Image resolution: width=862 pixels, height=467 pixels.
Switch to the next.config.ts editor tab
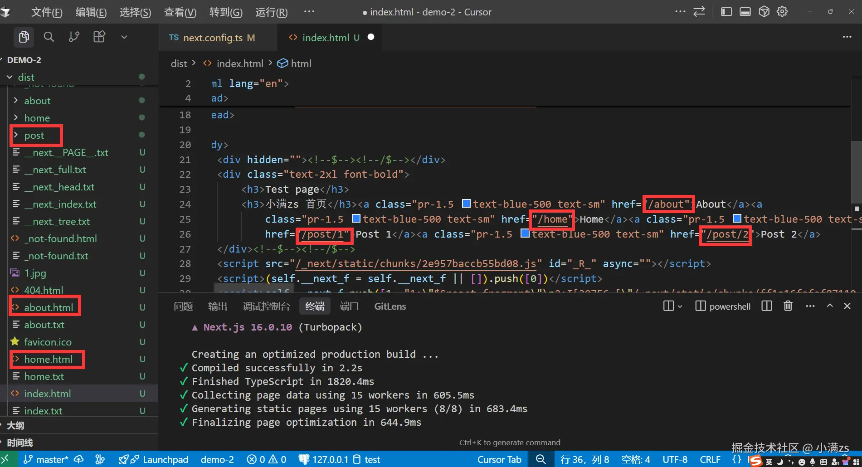(x=218, y=38)
